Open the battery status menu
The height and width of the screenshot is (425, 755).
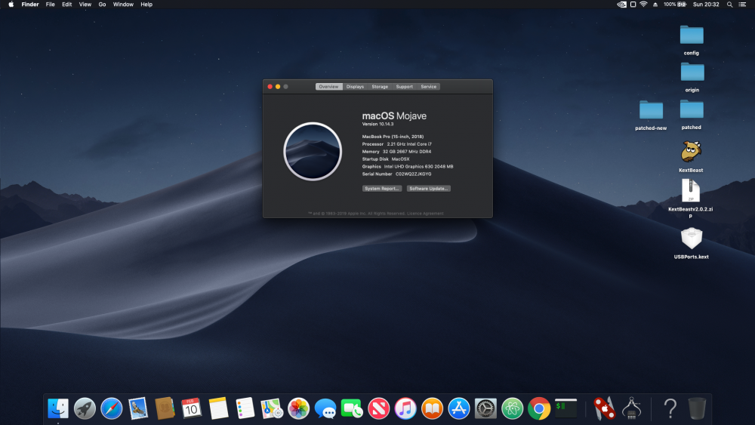(674, 5)
